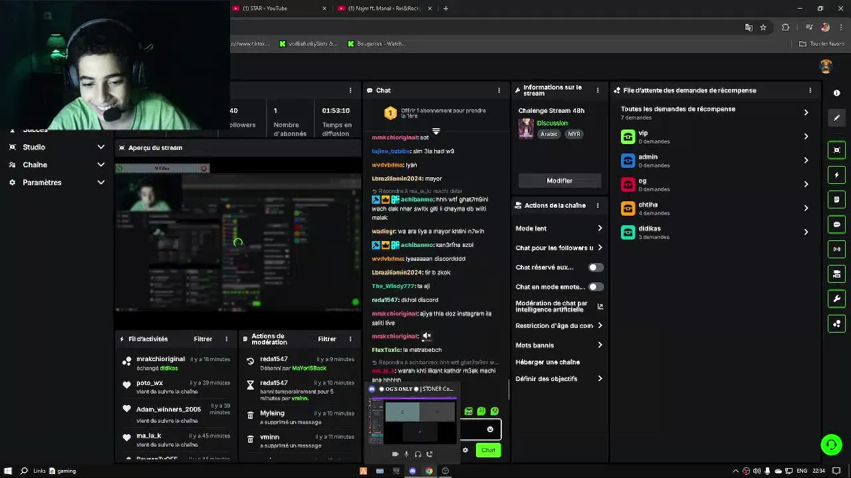Open Tous les favoris folder

[x=822, y=44]
